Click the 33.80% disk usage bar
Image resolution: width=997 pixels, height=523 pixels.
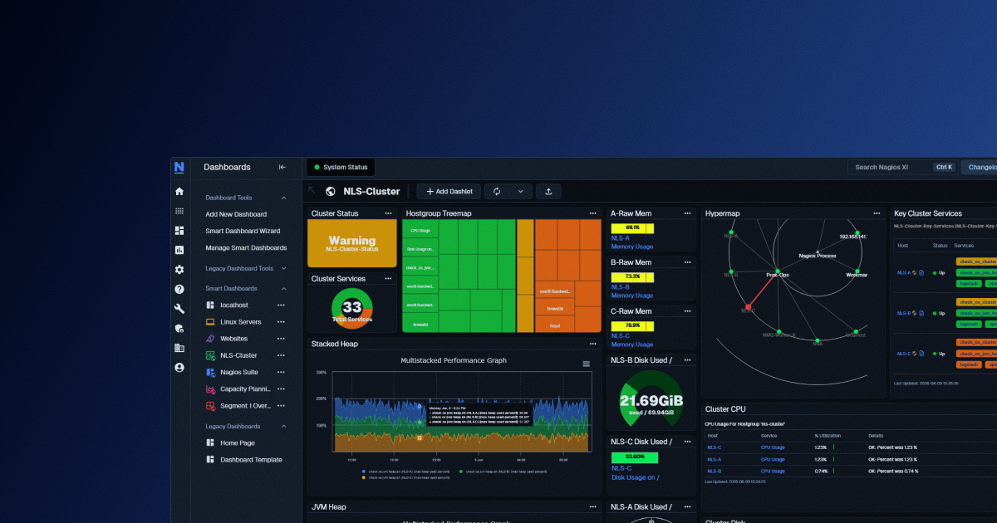pos(635,457)
